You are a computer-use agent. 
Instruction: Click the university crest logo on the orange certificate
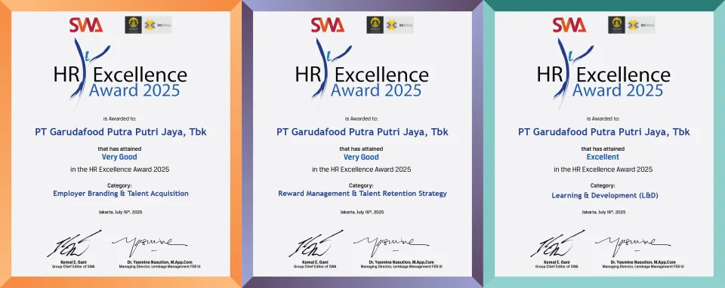[x=133, y=25]
